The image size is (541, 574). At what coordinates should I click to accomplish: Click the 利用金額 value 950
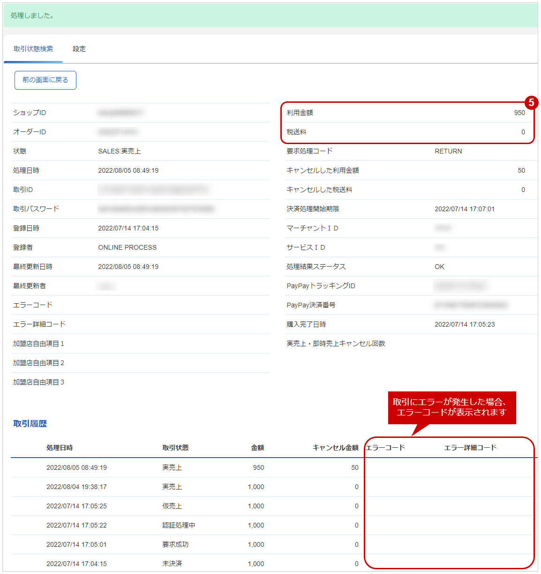tap(519, 113)
